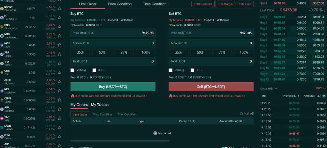Favorite BCHSV with its star icon

pos(59,8)
